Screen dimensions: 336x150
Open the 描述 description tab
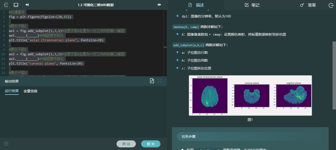coord(196,5)
